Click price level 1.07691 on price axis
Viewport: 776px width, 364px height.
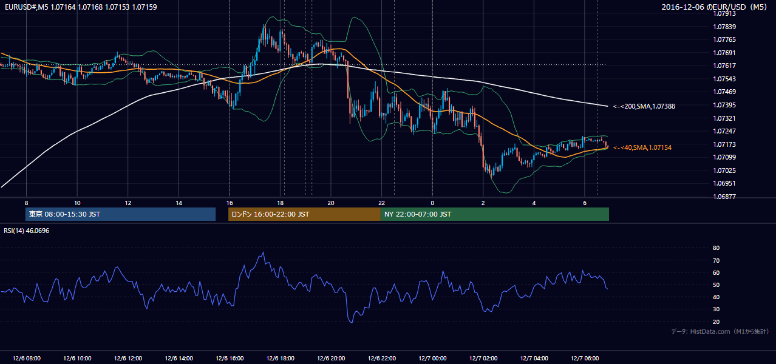tap(725, 53)
